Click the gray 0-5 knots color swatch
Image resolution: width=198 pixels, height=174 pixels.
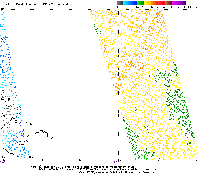(120, 3)
